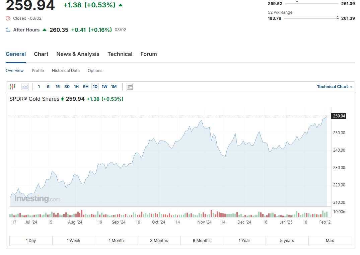Go to the Technical tab

(120, 54)
